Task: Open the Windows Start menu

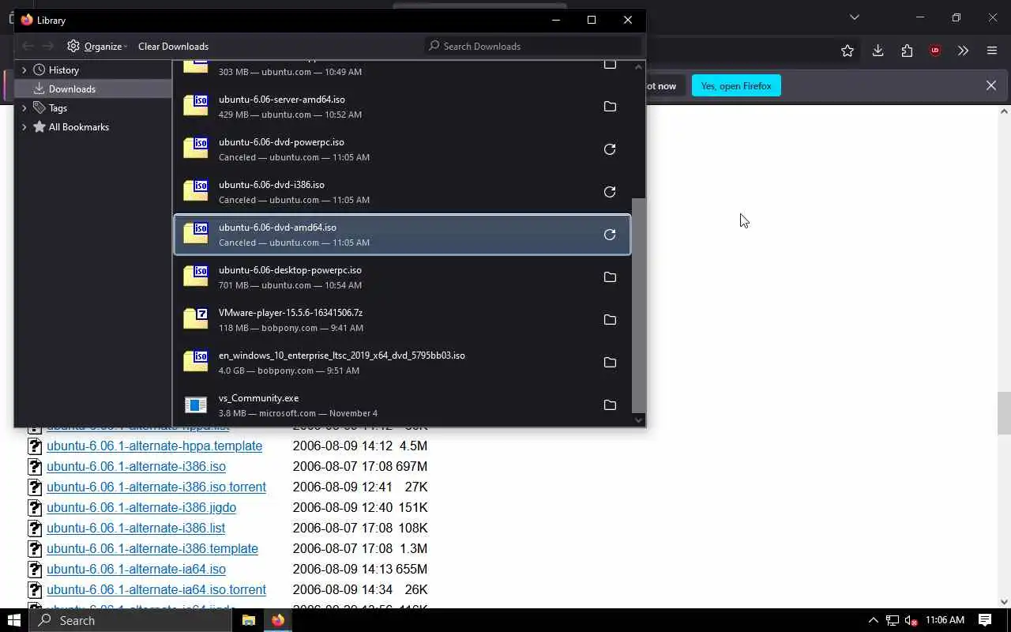Action: [x=14, y=620]
